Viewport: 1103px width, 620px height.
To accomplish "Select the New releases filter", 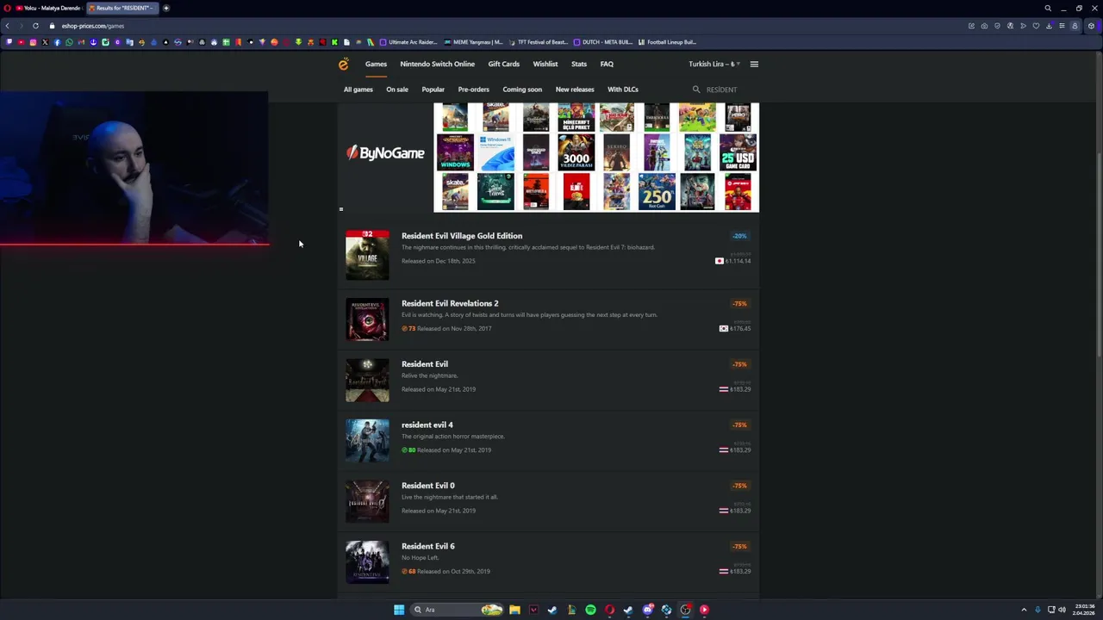I will (x=575, y=90).
